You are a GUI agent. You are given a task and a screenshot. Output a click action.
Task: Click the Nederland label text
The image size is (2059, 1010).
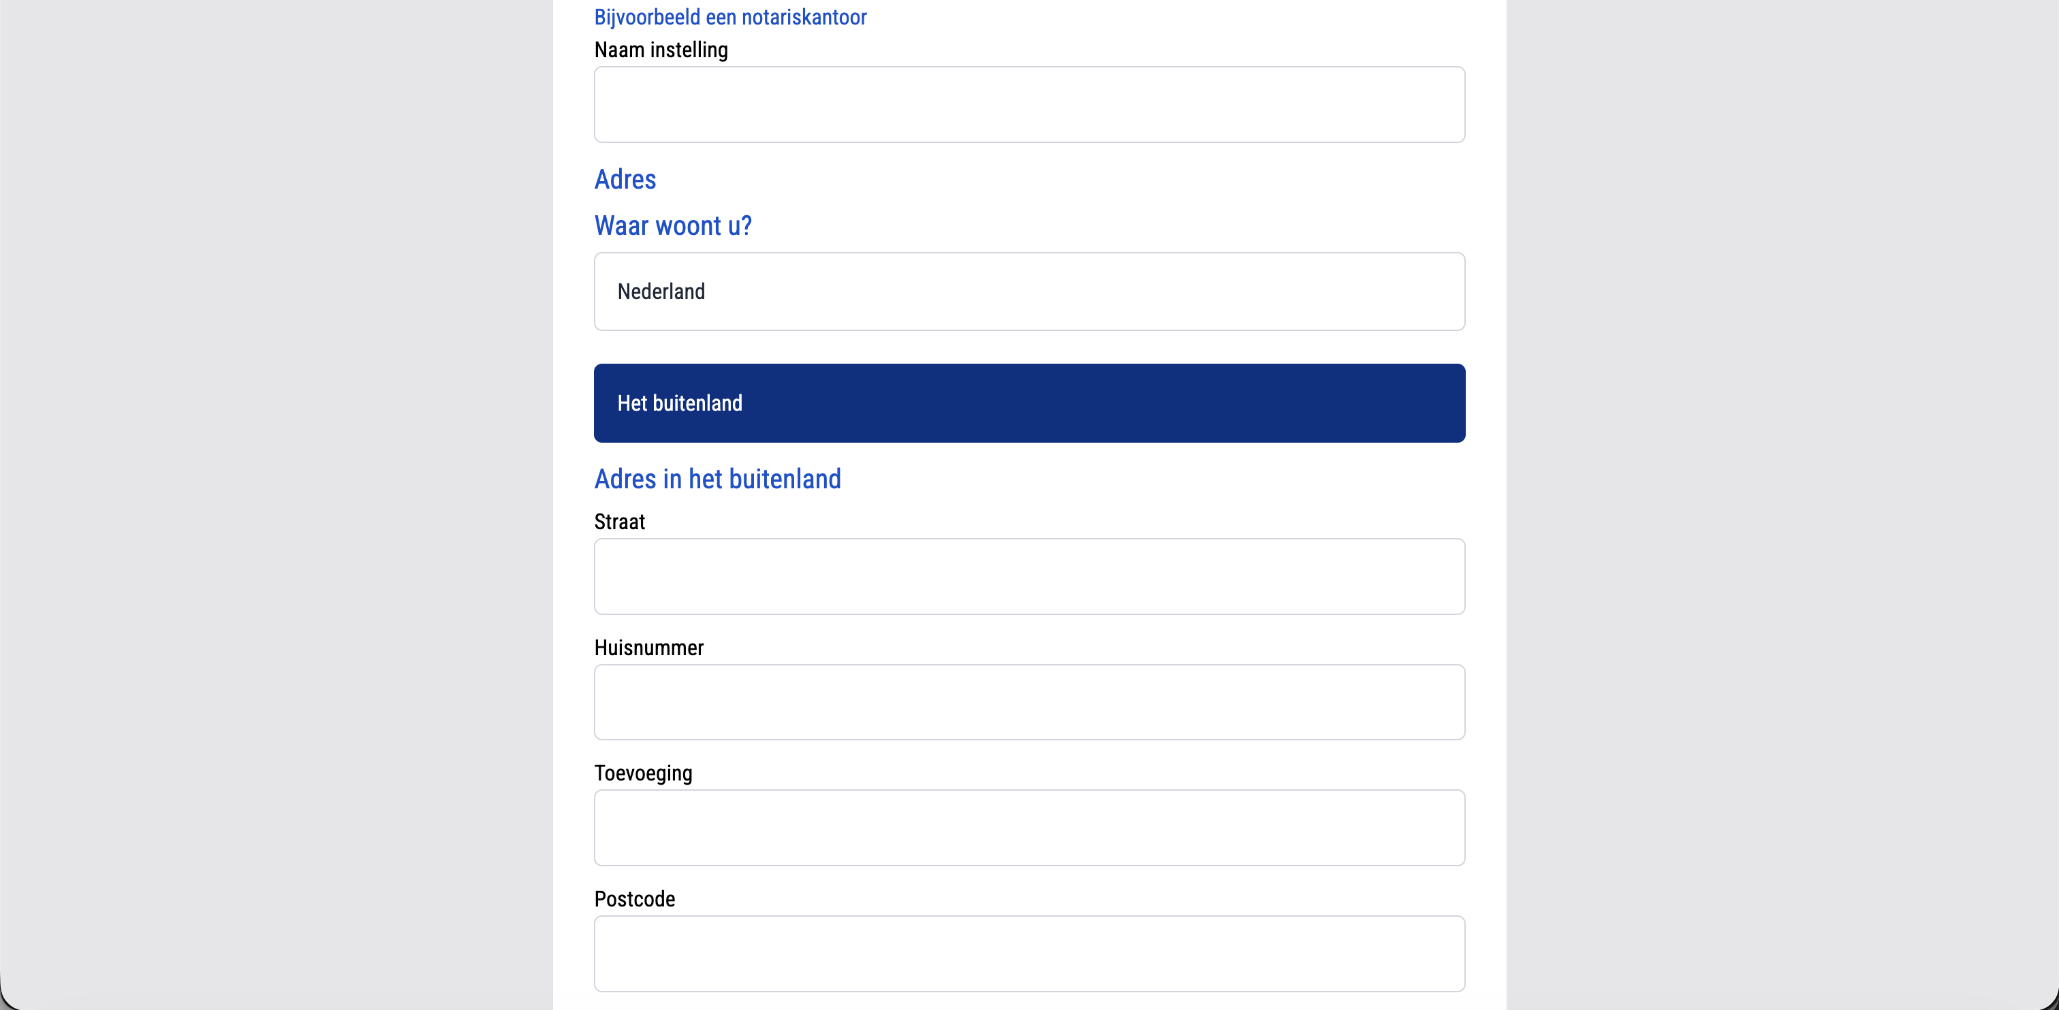click(x=661, y=291)
